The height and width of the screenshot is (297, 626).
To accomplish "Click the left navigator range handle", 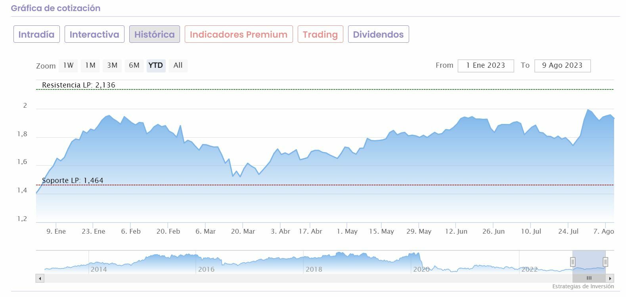I will 572,262.
